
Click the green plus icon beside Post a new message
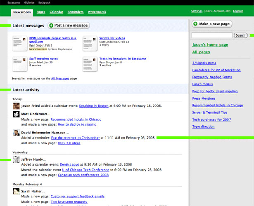pyautogui.click(x=51, y=26)
